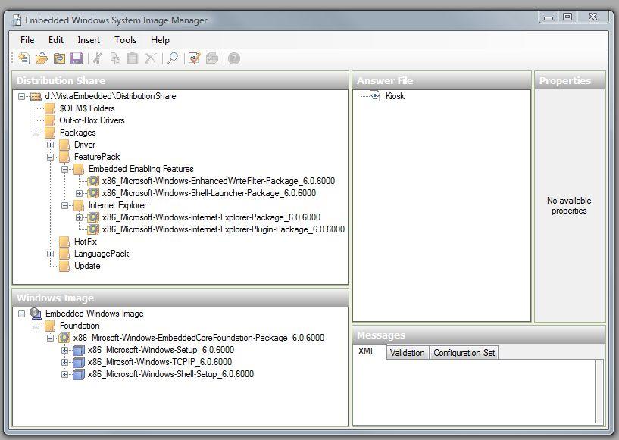Click the Copy toolbar icon
The height and width of the screenshot is (440, 619).
(115, 58)
